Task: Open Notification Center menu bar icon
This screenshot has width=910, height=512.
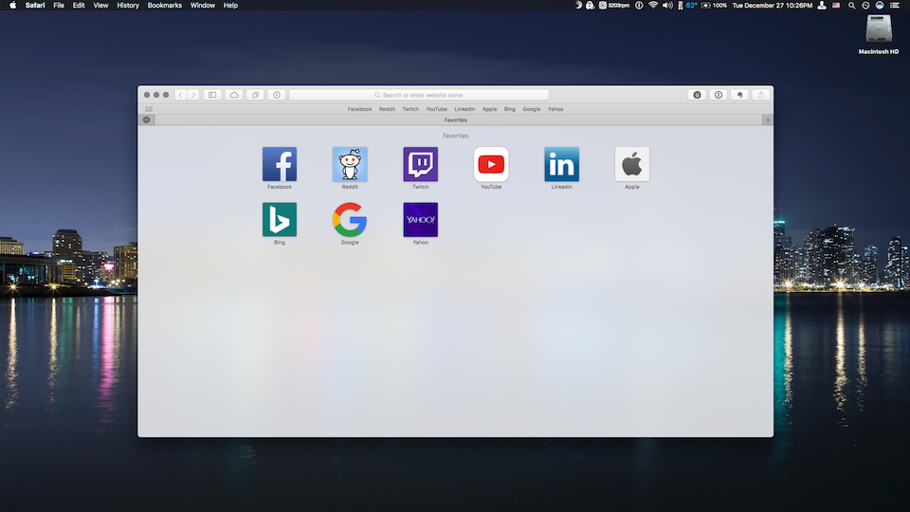Action: [x=895, y=6]
